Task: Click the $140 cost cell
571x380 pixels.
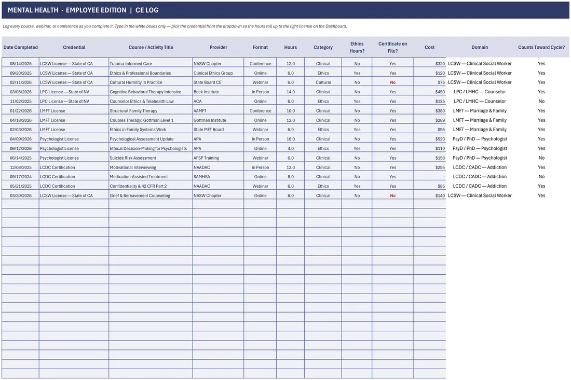Action: [x=429, y=195]
